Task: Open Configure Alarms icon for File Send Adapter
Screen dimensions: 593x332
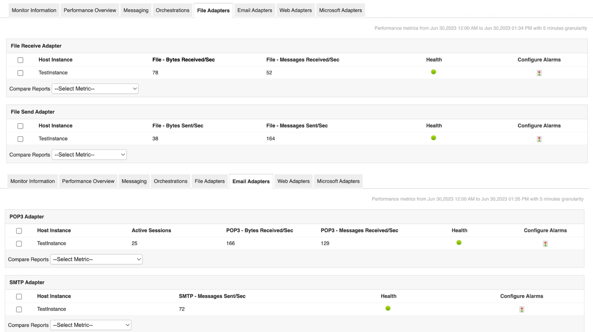Action: 539,139
